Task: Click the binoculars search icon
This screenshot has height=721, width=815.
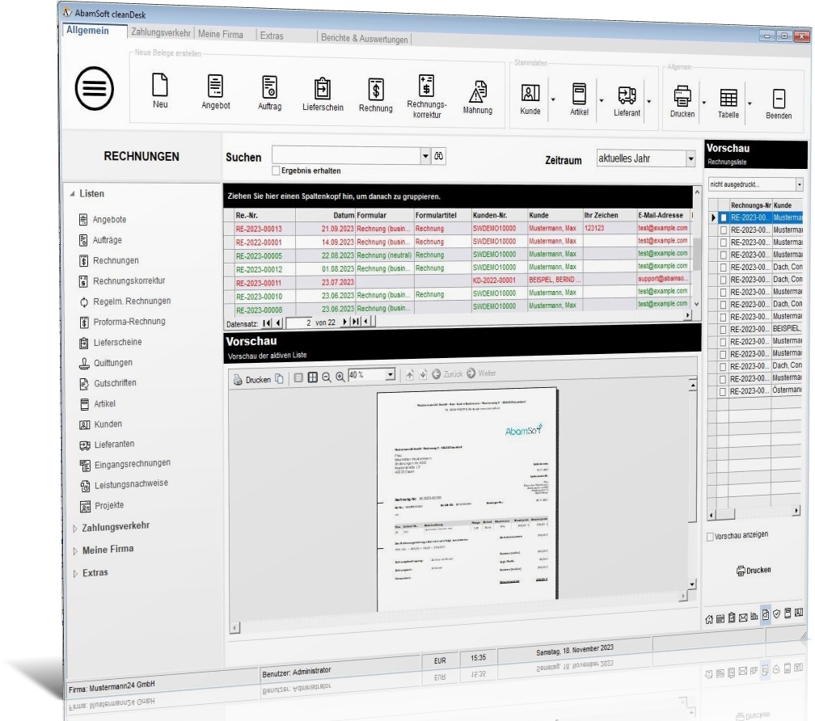Action: pos(439,156)
